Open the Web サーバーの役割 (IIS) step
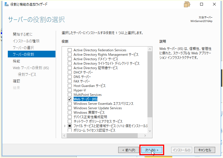The image size is (223, 158). point(31,68)
